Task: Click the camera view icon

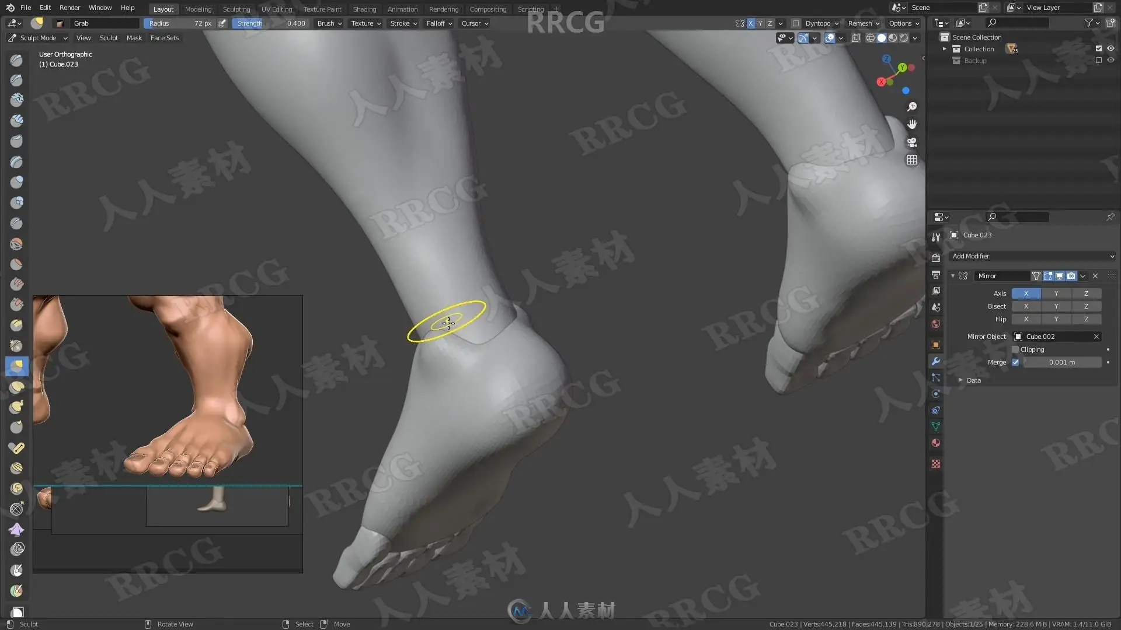Action: (911, 142)
